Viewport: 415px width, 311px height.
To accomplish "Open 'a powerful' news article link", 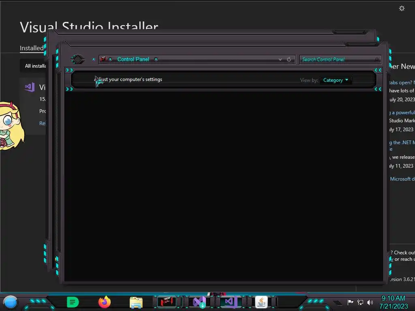I will (x=402, y=113).
